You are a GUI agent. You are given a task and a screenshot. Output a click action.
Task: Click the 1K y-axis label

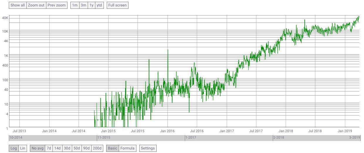point(6,56)
